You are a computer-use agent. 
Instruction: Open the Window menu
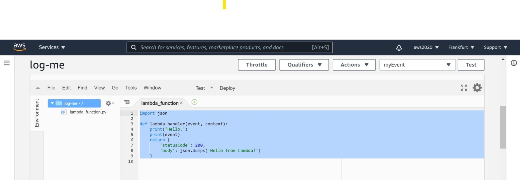[152, 88]
